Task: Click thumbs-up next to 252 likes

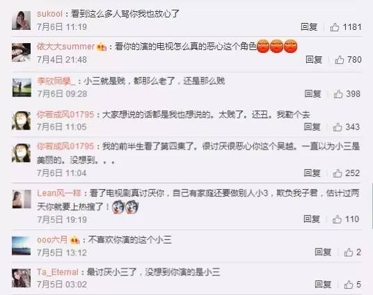Action: click(338, 173)
